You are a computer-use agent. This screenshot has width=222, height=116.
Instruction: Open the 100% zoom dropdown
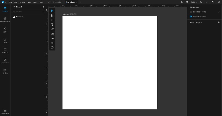point(194,2)
